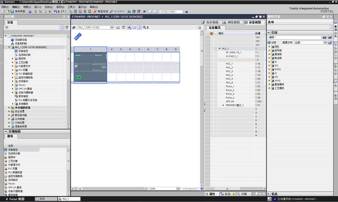Image resolution: width=338 pixels, height=202 pixels.
Task: Open the zoom 100% dropdown
Action: pyautogui.click(x=178, y=189)
